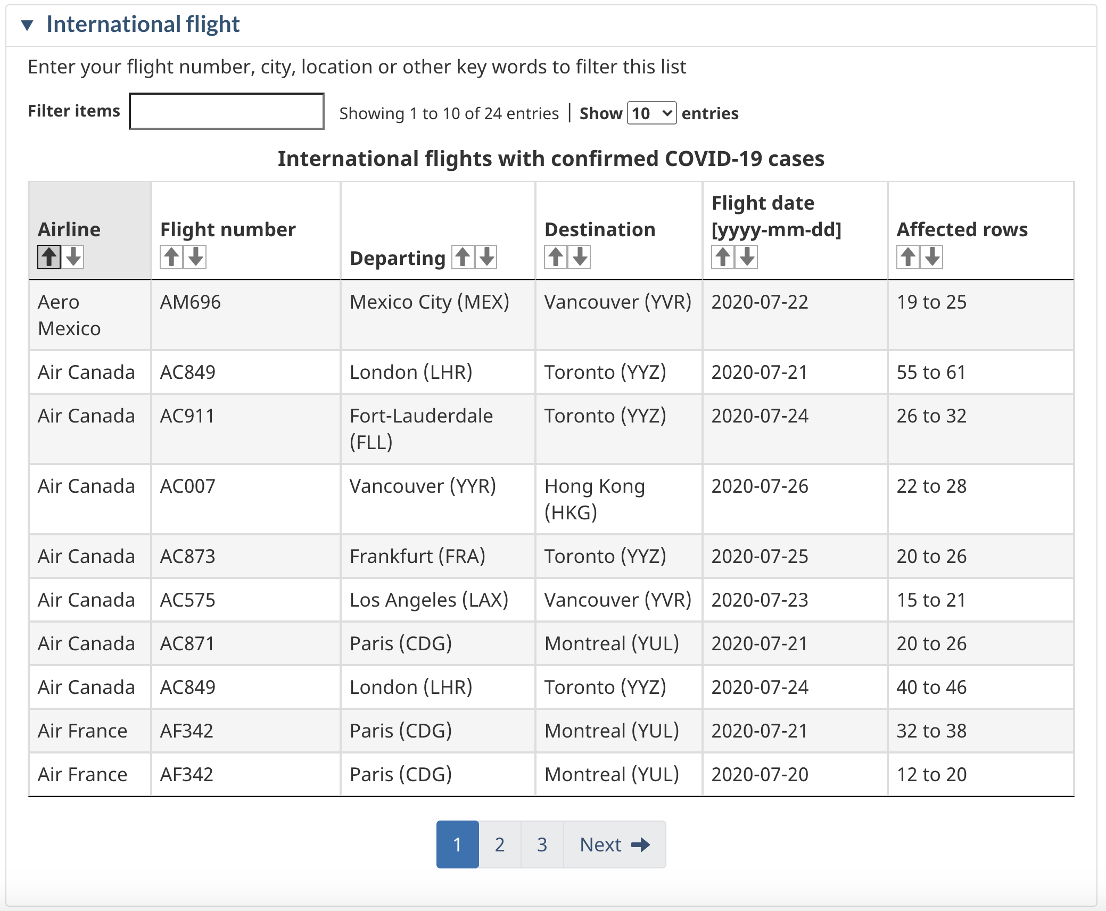1106x911 pixels.
Task: Sort Destination column descending
Action: [580, 257]
